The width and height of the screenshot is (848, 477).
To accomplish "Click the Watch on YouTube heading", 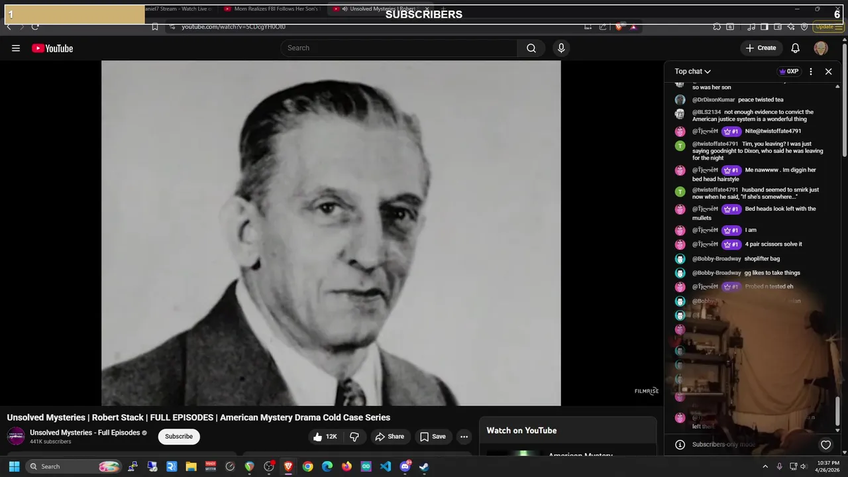I will 521,431.
